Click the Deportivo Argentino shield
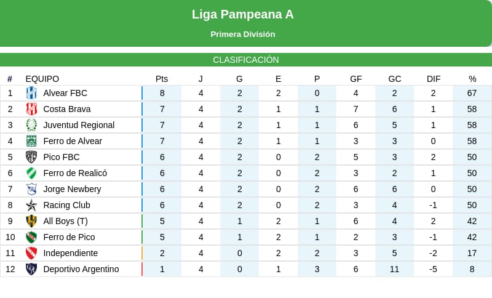Image resolution: width=492 pixels, height=298 pixels. pyautogui.click(x=31, y=269)
